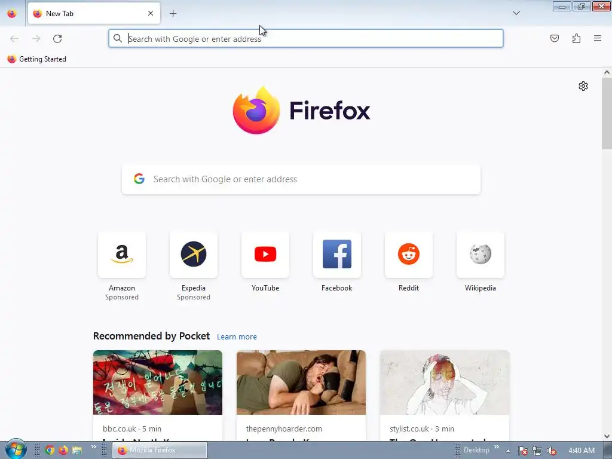Open the Expedia sponsored shortcut tile
This screenshot has height=459, width=612.
[x=194, y=255]
